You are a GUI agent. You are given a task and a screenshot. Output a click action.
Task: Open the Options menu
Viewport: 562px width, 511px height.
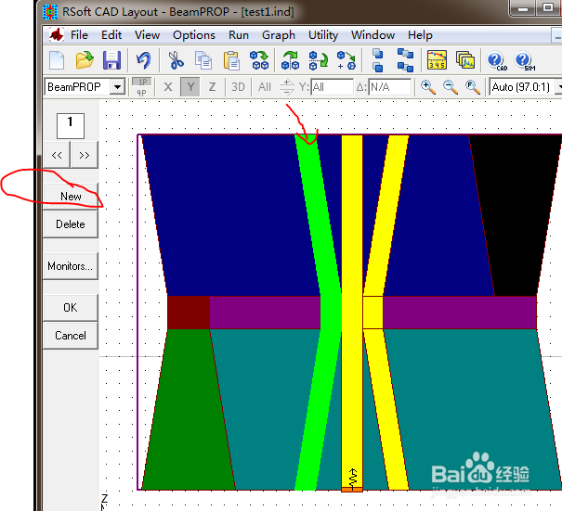click(x=194, y=35)
